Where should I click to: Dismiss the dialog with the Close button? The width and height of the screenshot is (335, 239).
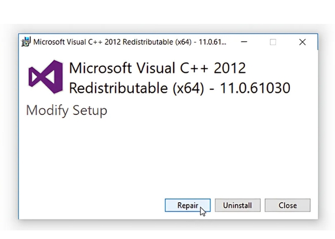pyautogui.click(x=288, y=206)
